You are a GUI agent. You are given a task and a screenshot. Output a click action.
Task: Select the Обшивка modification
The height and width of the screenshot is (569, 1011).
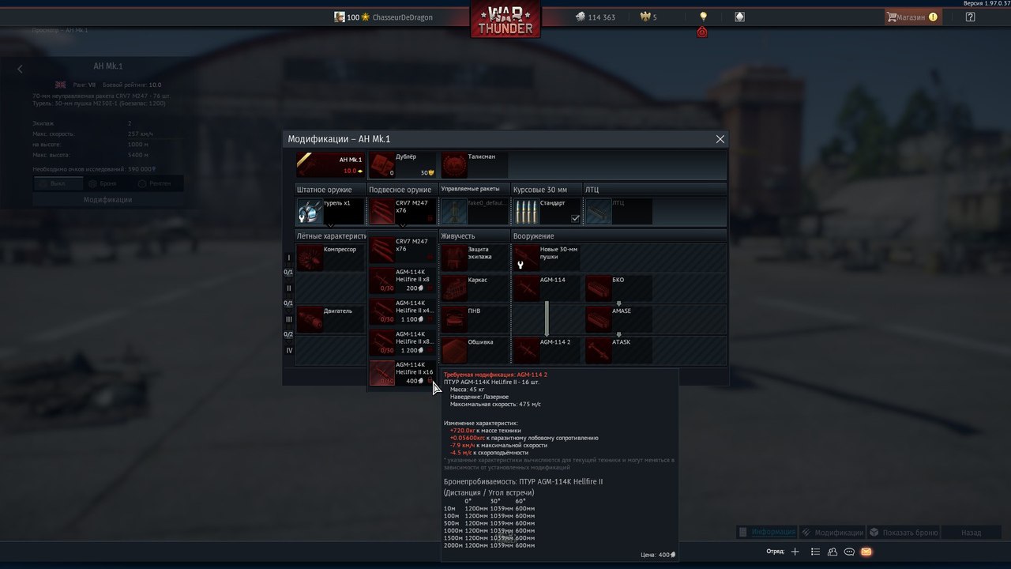tap(475, 350)
